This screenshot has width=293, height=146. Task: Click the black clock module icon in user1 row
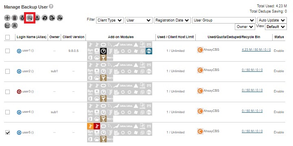[x=103, y=51]
